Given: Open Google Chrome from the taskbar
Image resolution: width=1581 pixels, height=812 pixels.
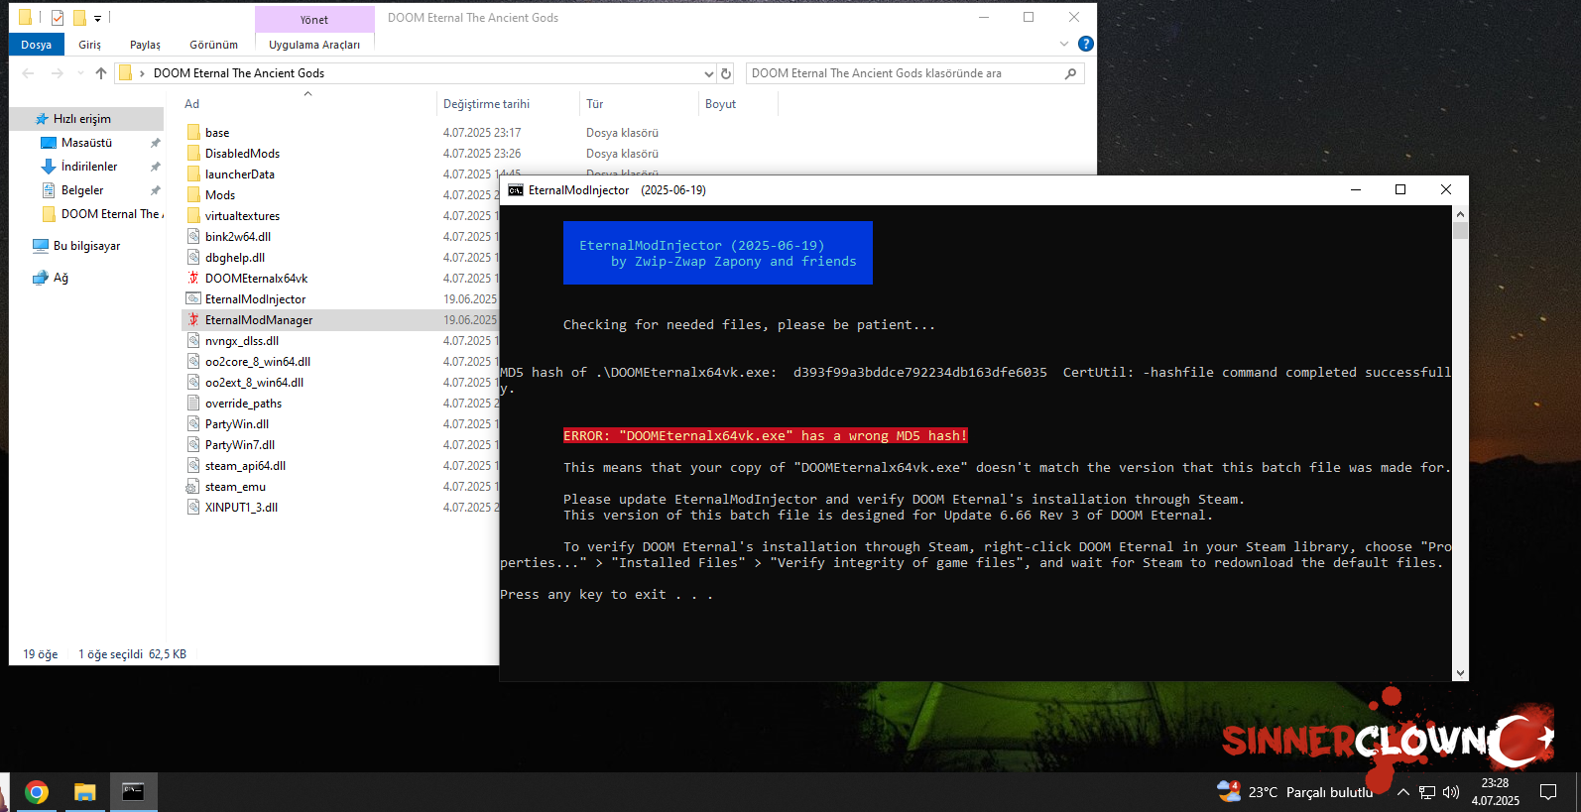Looking at the screenshot, I should pyautogui.click(x=37, y=792).
